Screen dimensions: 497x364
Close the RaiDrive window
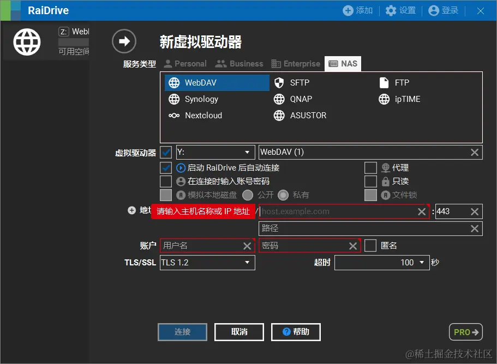click(x=481, y=11)
